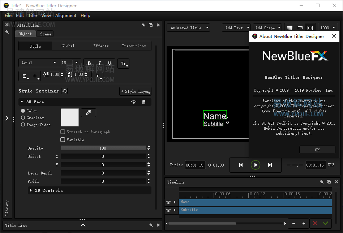343x233 pixels.
Task: Click the timeline horizontal scrollbar
Action: pos(202,223)
